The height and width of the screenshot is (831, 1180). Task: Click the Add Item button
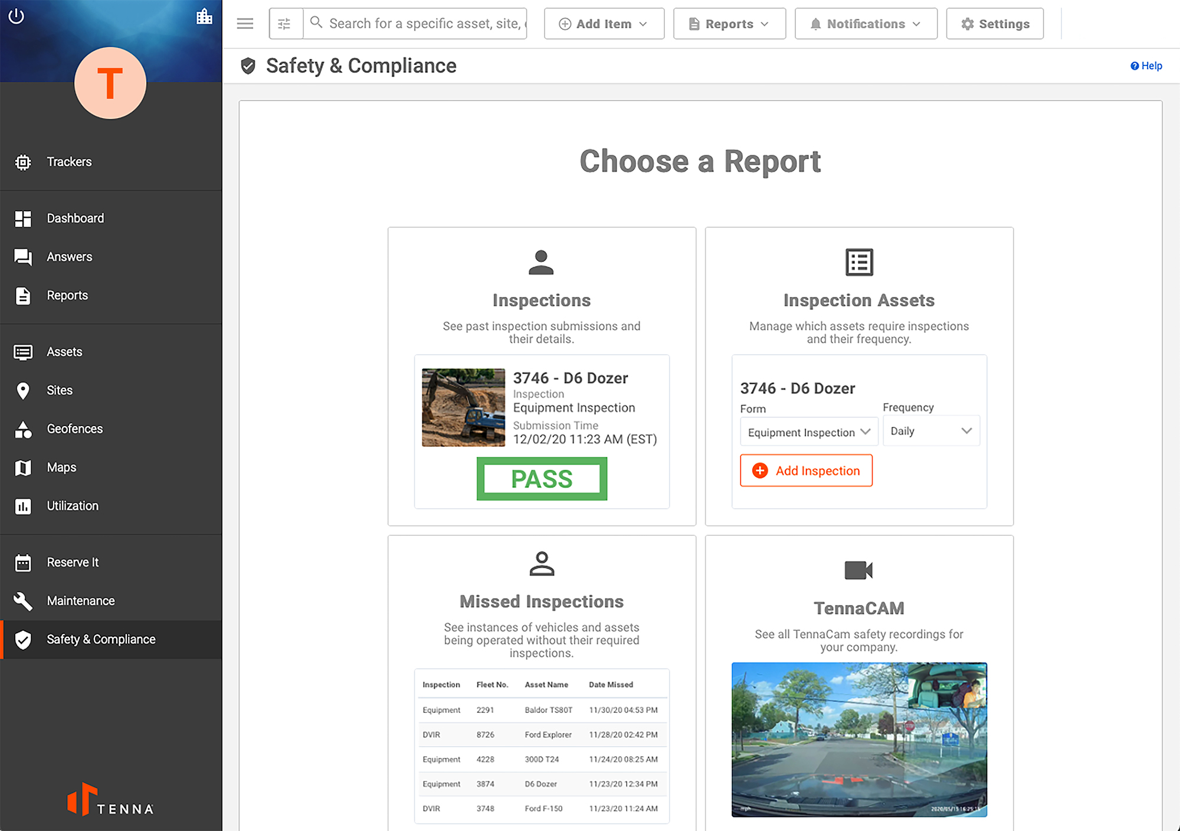(x=603, y=22)
